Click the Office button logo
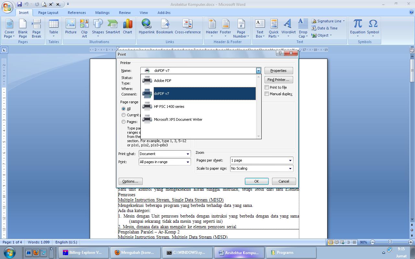Viewport: 415px width, 259px height. (7, 6)
